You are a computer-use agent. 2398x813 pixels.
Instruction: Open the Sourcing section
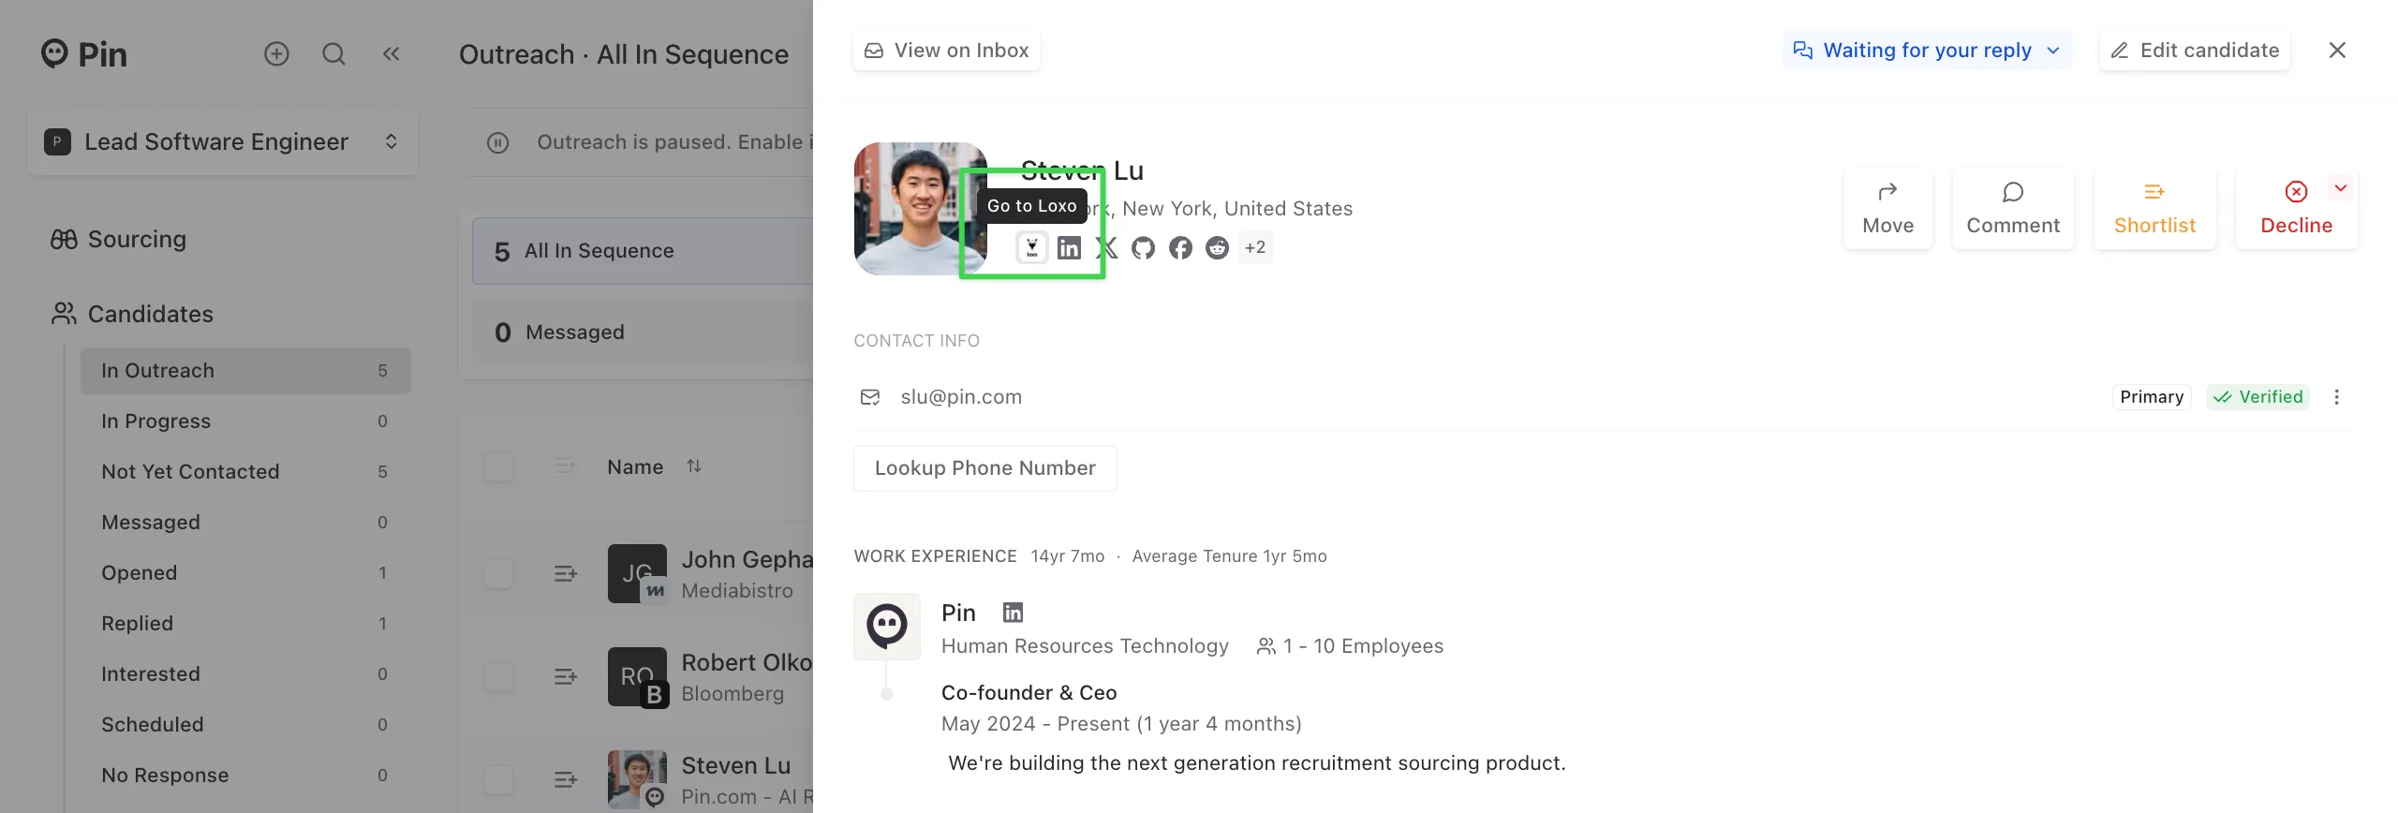[x=118, y=240]
